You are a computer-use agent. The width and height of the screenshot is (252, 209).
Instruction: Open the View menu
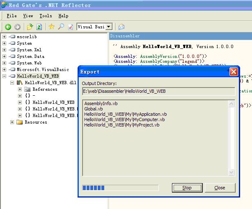28,16
